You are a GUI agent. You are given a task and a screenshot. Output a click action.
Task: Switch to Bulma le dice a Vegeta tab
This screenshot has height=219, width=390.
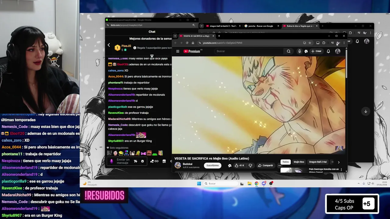click(x=300, y=26)
